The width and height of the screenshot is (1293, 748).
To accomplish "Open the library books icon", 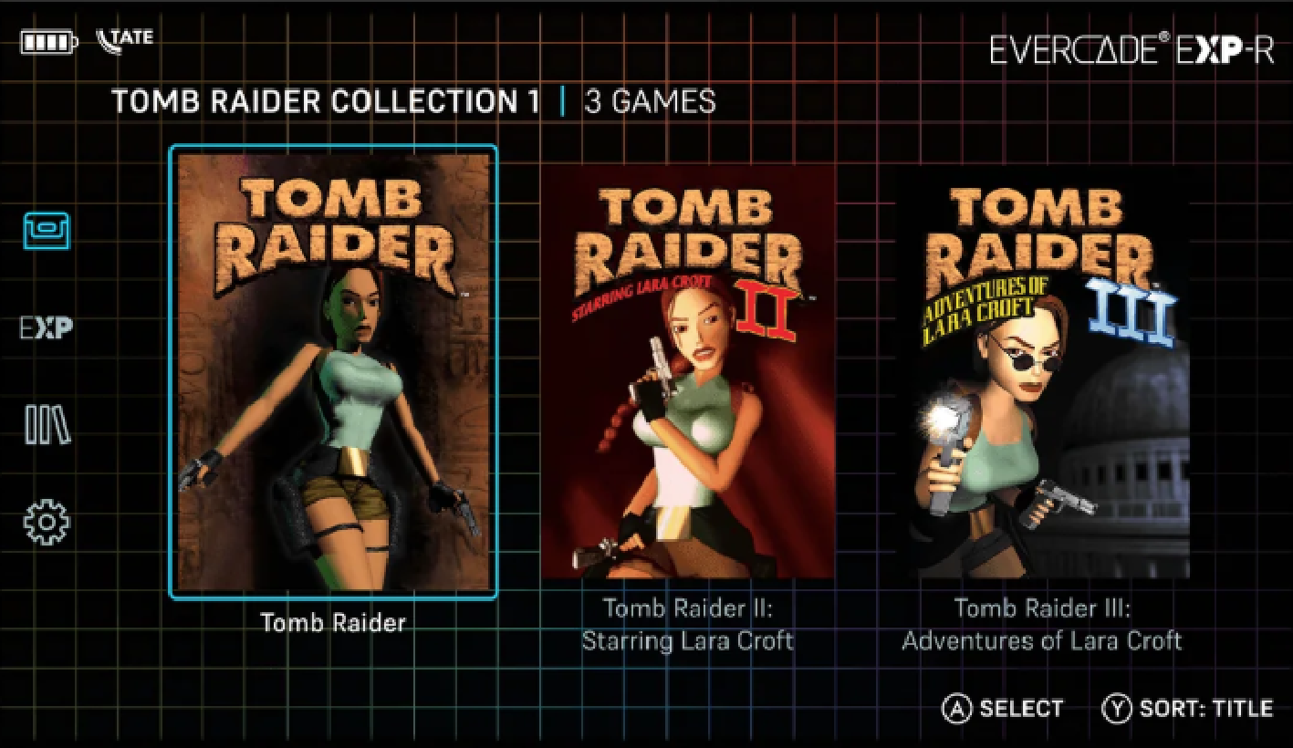I will (x=47, y=425).
